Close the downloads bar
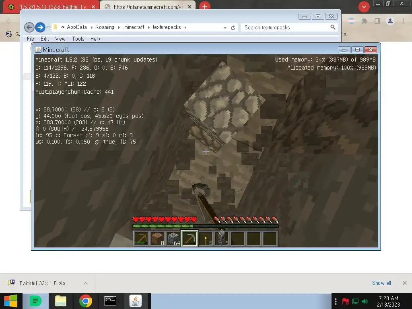Viewport: 412px width, 309px height. 405,283
